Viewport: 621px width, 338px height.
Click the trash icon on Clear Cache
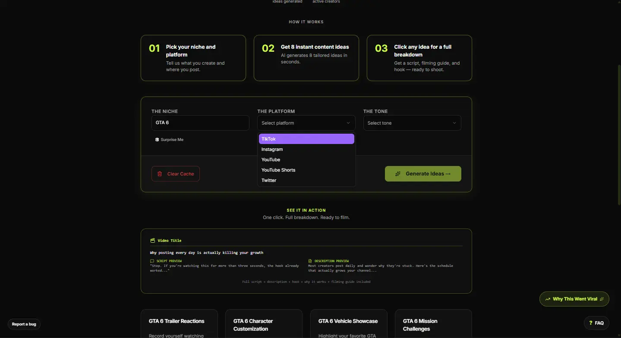160,174
